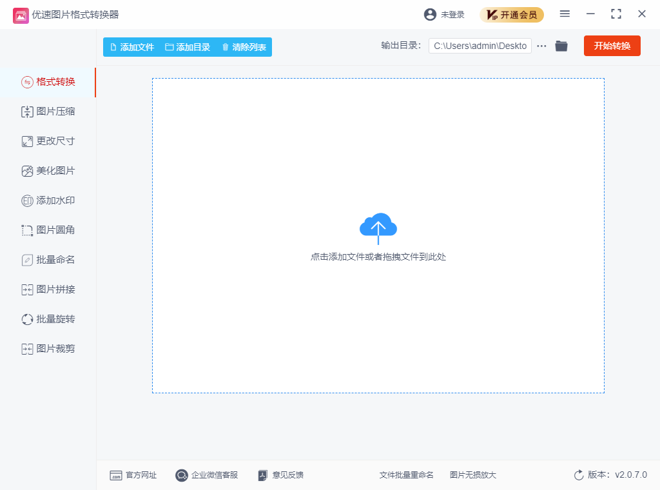This screenshot has width=660, height=490.
Task: Click the 未登录 login text
Action: pos(452,15)
